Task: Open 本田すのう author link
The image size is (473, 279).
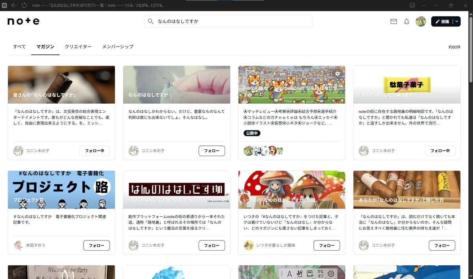Action: [35, 246]
